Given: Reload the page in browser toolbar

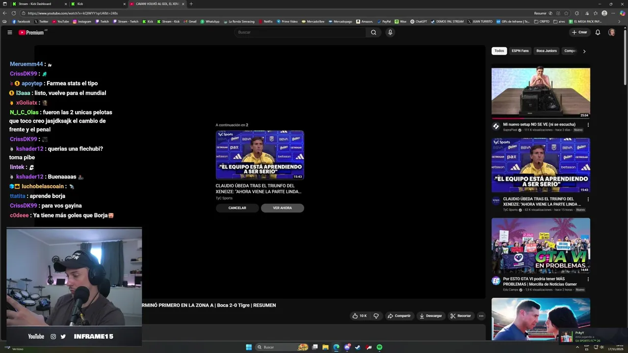Looking at the screenshot, I should click(x=14, y=13).
